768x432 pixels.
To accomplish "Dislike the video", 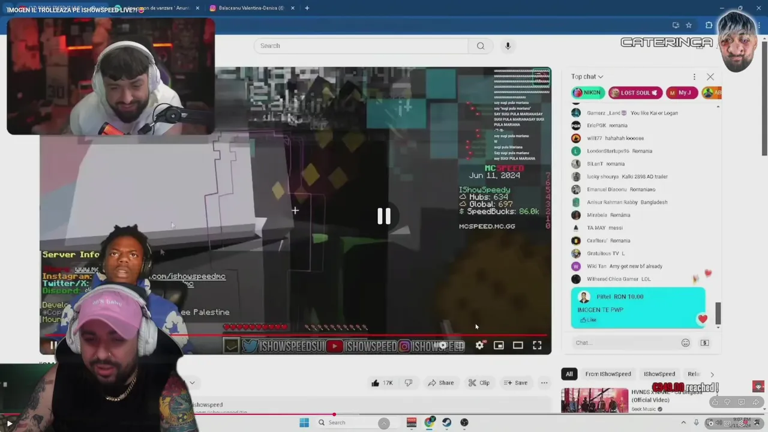I will (x=409, y=383).
